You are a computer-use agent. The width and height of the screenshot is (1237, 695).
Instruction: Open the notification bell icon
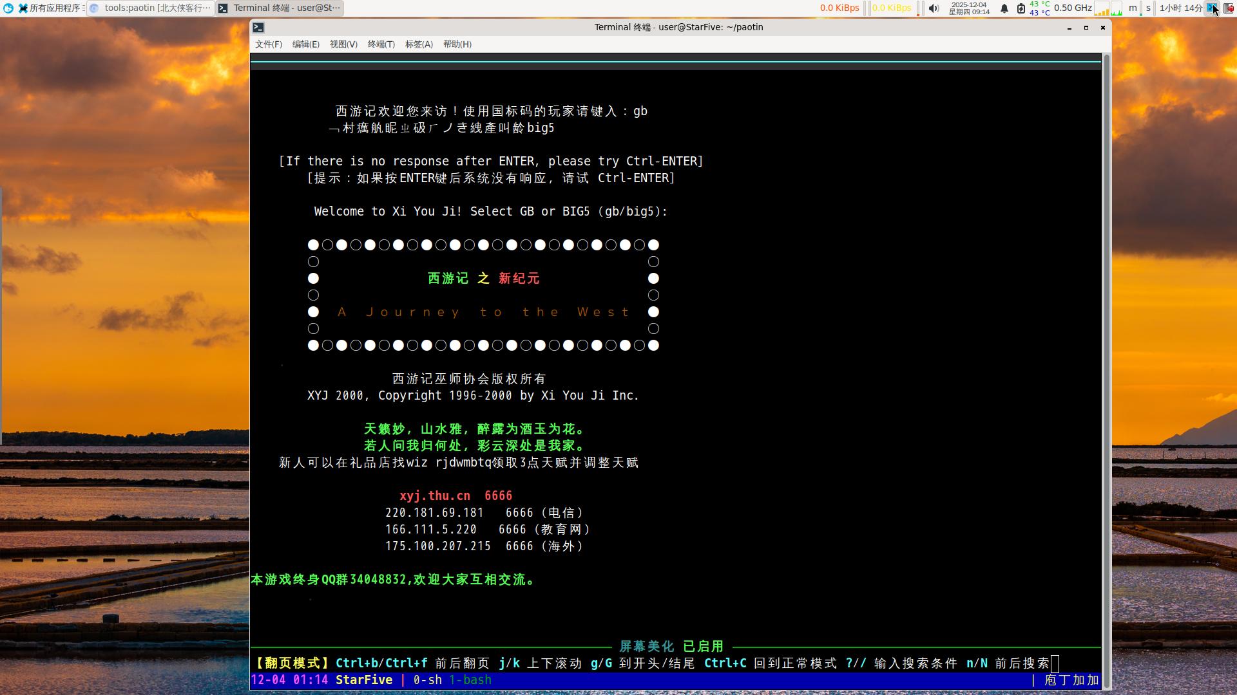coord(1004,8)
